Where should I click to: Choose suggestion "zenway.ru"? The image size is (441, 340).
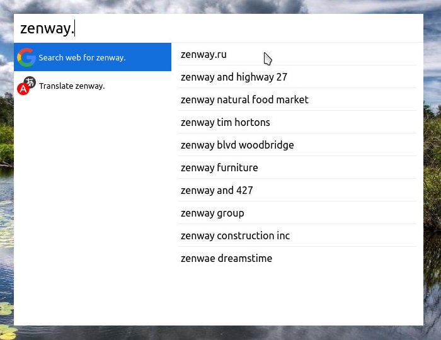[297, 54]
